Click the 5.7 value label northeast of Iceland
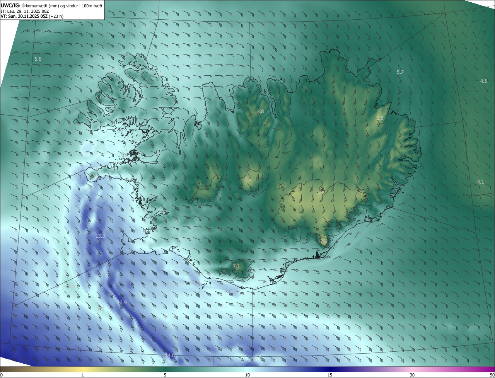Viewport: 495px width, 378px height. pos(400,72)
